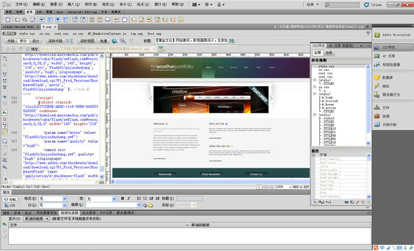Viewport: 414px width, 251px height.
Task: Click the unordered list icon in Properties
Action: [139, 198]
